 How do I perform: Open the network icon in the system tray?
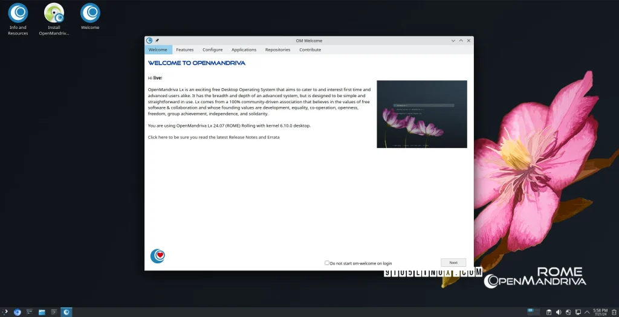(x=578, y=312)
